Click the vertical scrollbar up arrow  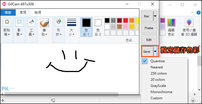(x=199, y=46)
